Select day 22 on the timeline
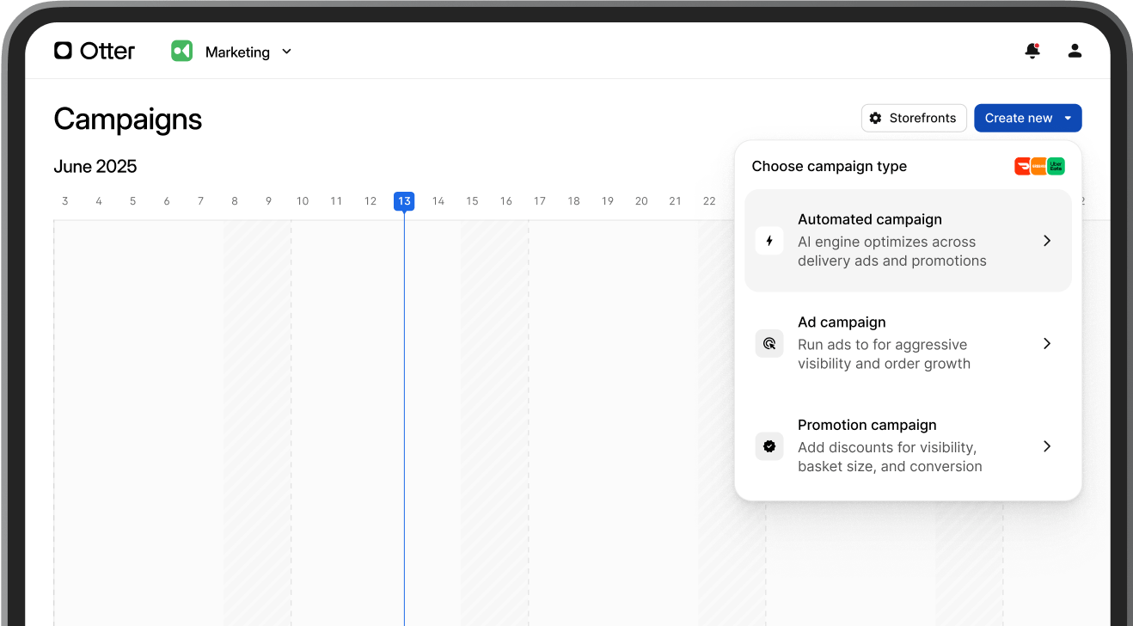The image size is (1133, 626). pyautogui.click(x=709, y=201)
